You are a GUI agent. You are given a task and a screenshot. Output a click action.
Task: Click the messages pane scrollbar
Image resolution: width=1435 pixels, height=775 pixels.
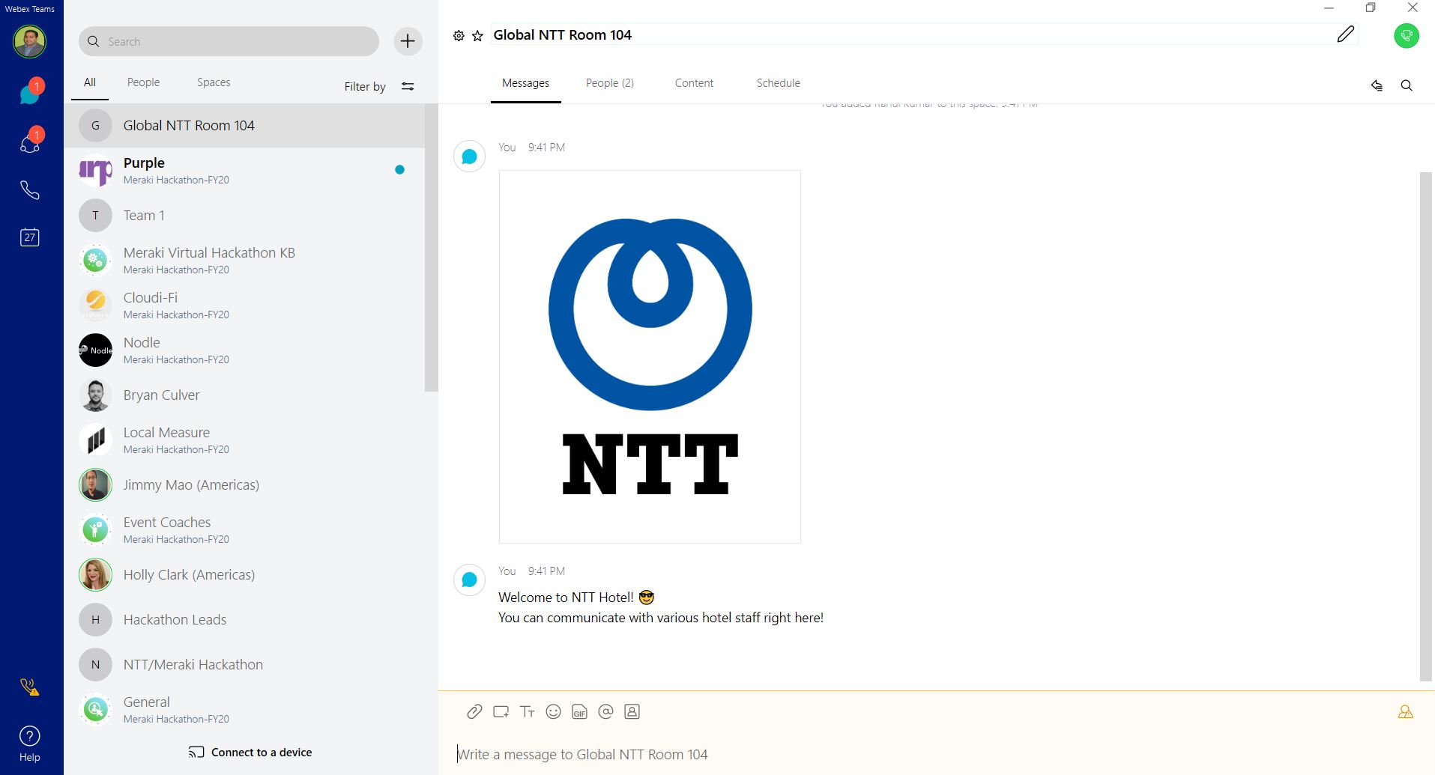click(x=1426, y=427)
